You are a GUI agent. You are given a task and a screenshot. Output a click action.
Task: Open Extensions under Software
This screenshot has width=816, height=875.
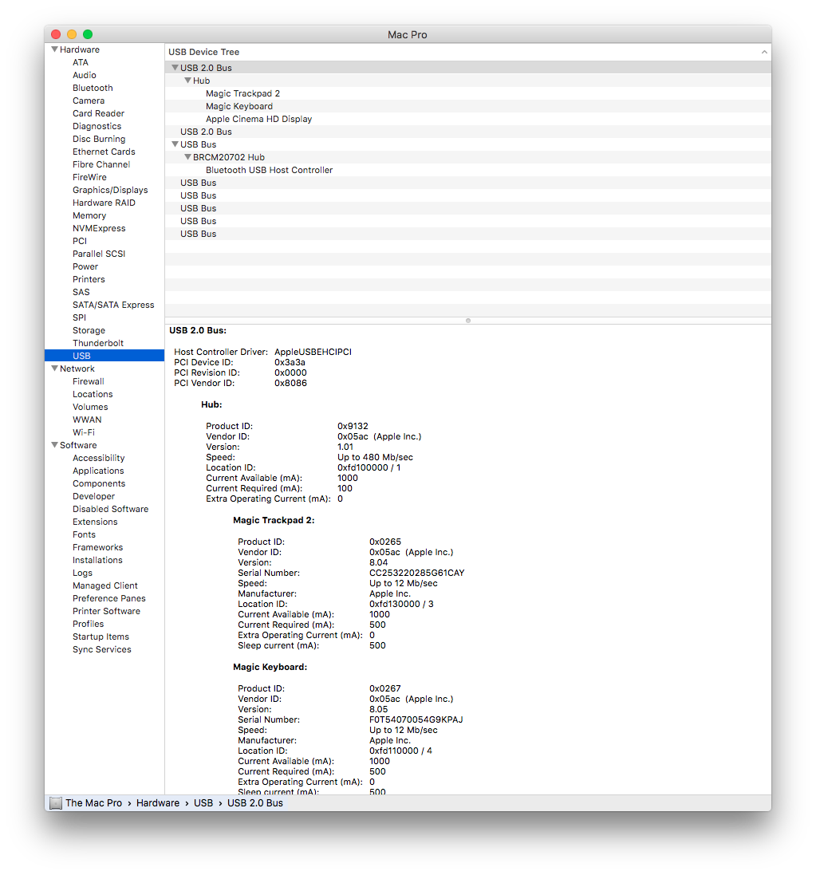click(x=95, y=522)
